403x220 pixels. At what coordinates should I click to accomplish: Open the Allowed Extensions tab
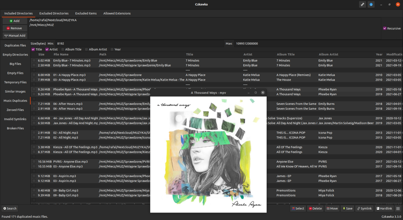[117, 14]
